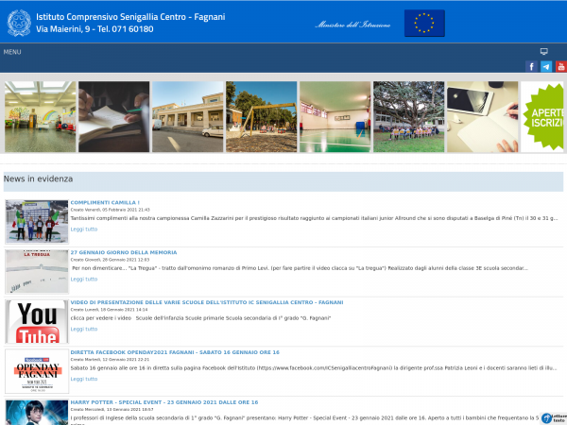The image size is (567, 425).
Task: Select the green 'Aperte Iscrizioni' banner image
Action: [x=543, y=117]
